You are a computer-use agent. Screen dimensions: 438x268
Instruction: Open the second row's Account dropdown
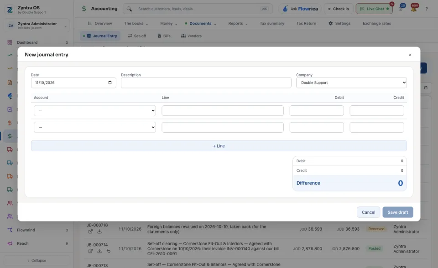tap(95, 127)
